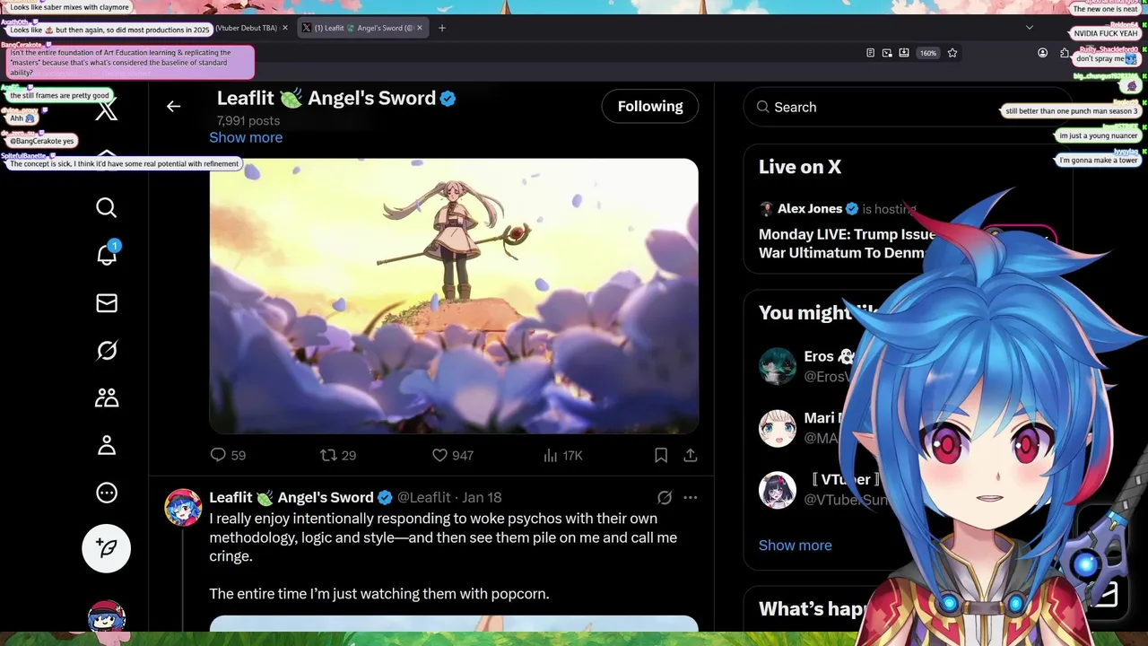The width and height of the screenshot is (1148, 646).
Task: Open Eros suggested account
Action: click(778, 366)
